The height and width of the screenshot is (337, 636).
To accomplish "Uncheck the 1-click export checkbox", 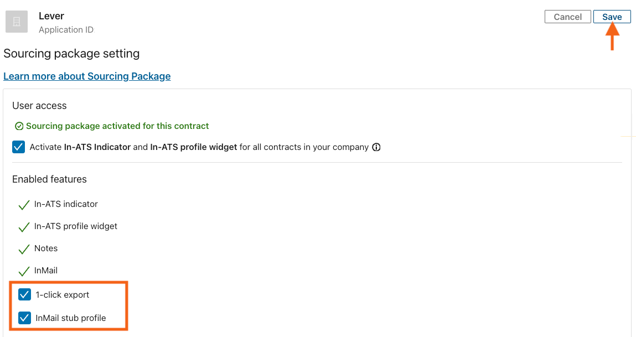I will (x=24, y=294).
